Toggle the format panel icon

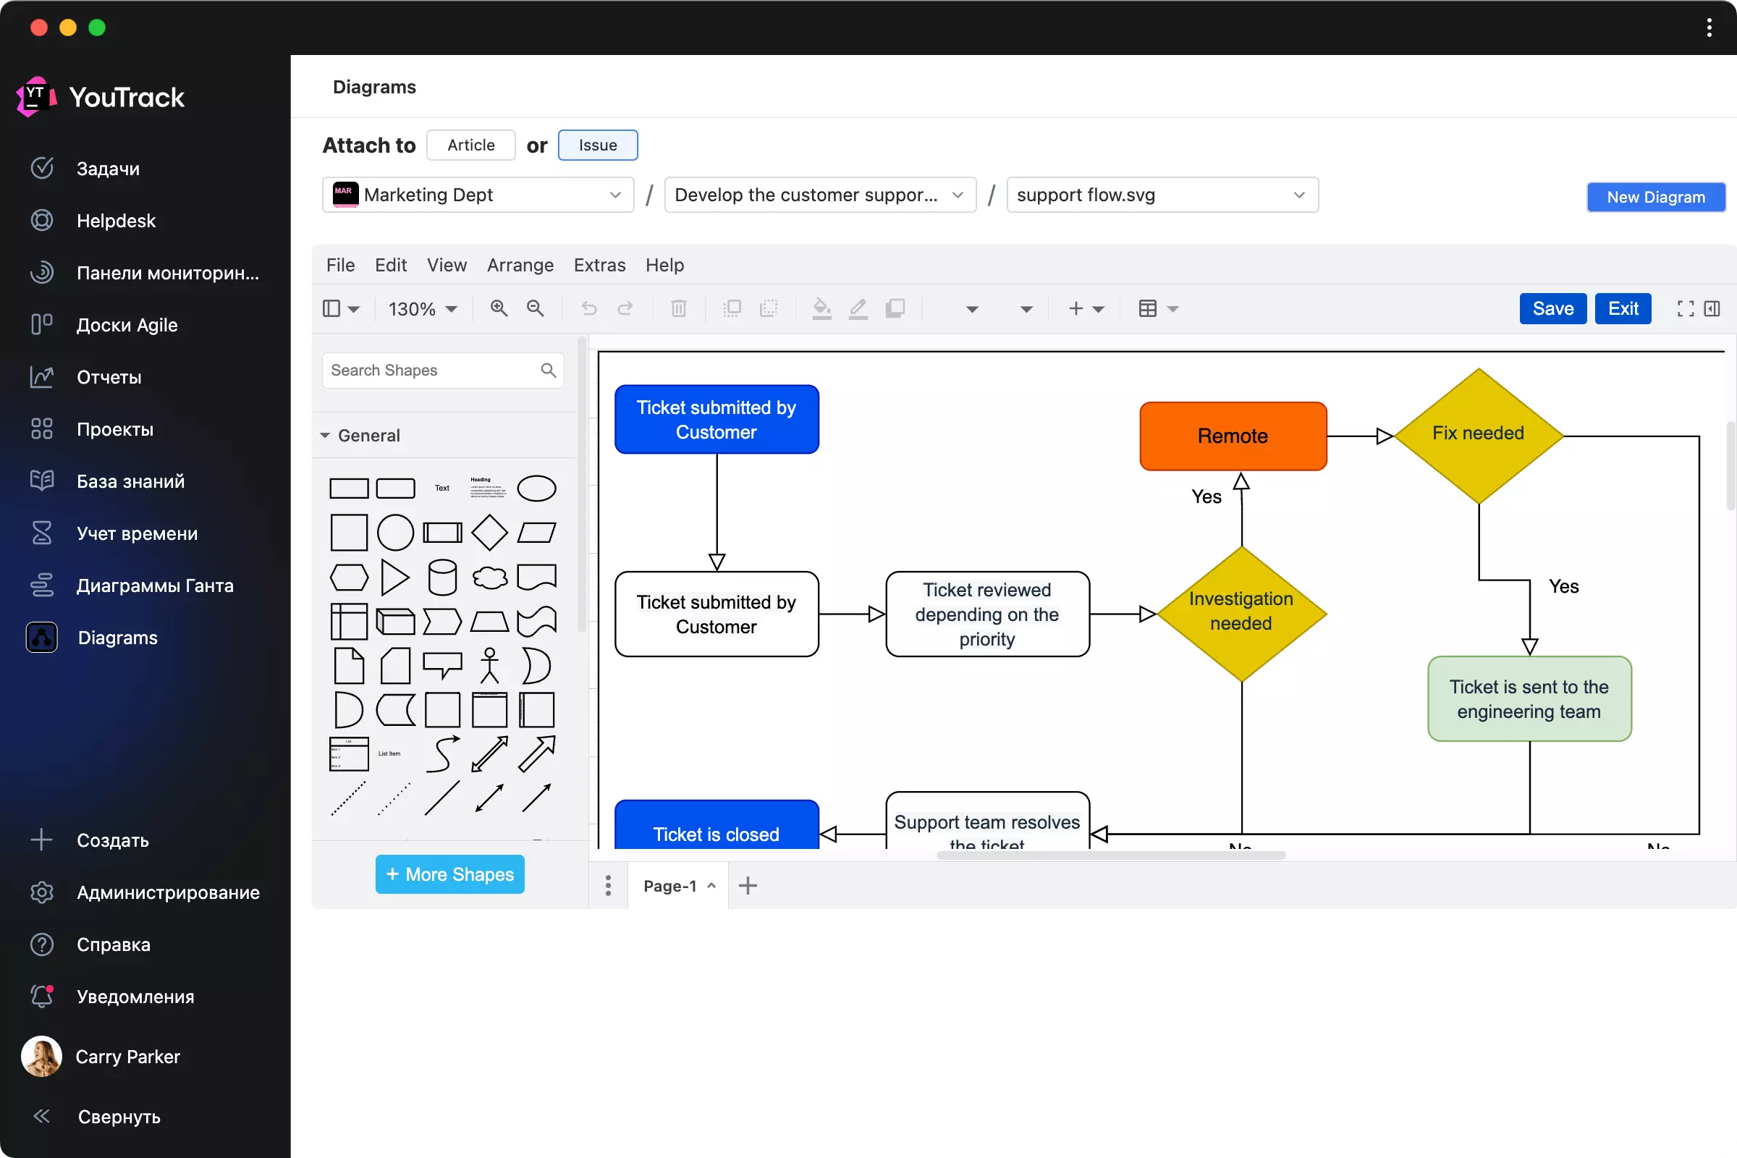[1712, 308]
